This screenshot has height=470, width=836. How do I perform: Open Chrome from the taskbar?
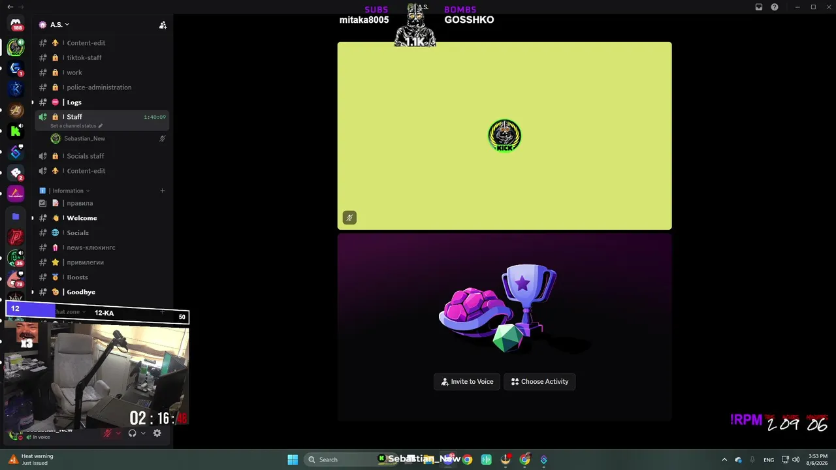pyautogui.click(x=468, y=460)
